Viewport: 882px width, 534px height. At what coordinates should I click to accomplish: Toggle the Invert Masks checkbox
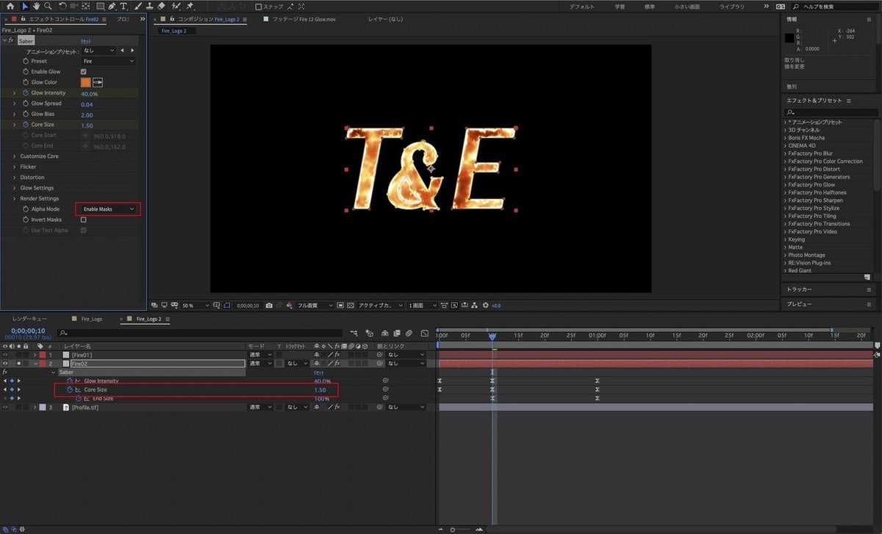[x=83, y=220]
